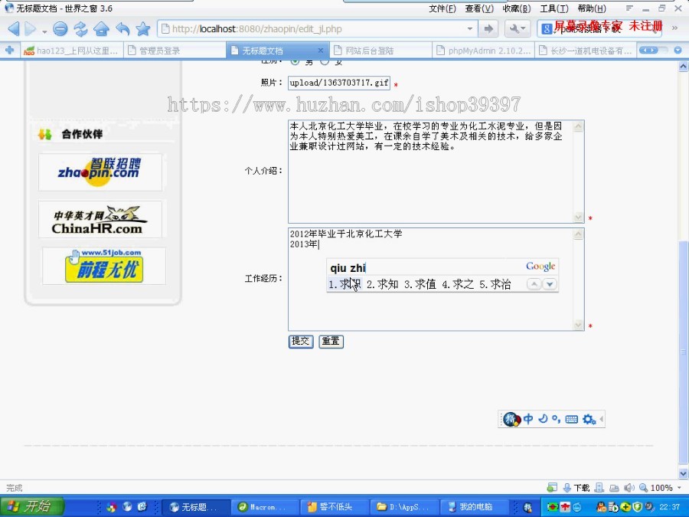Open the 中华英才网 ChinaHR.com partner logo
The height and width of the screenshot is (517, 689).
[x=100, y=219]
